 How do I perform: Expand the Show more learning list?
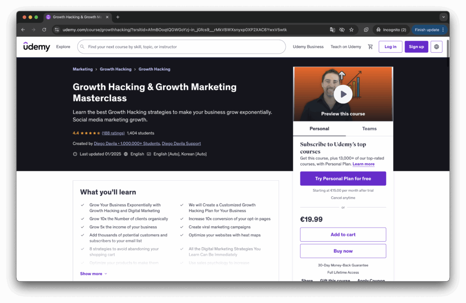[x=94, y=273]
